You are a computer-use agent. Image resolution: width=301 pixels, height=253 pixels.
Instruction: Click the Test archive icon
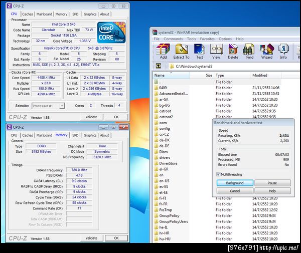tap(200, 52)
